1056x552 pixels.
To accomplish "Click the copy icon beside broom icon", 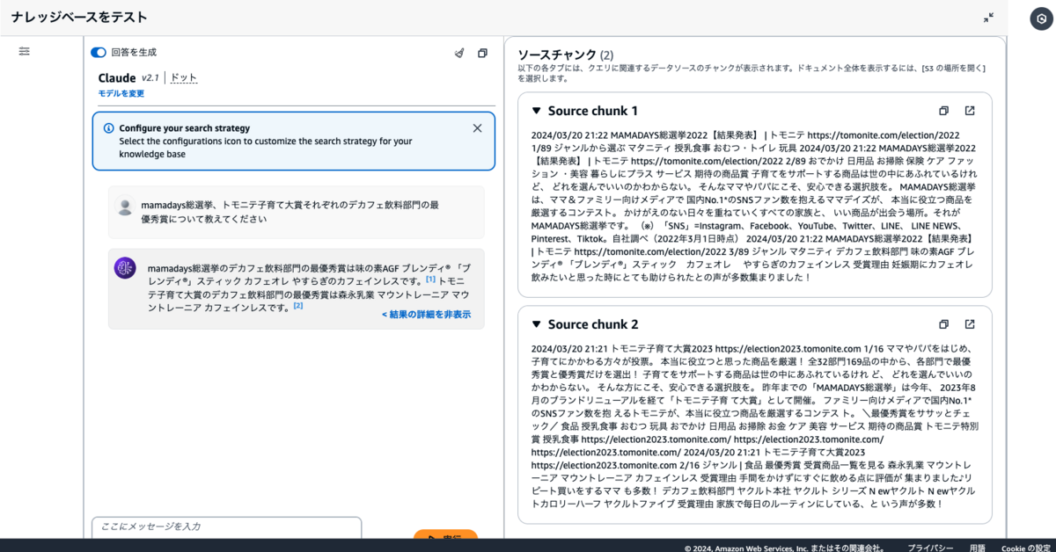I will [482, 54].
